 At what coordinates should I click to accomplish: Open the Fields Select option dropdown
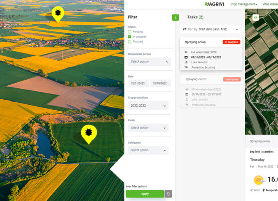point(148,128)
